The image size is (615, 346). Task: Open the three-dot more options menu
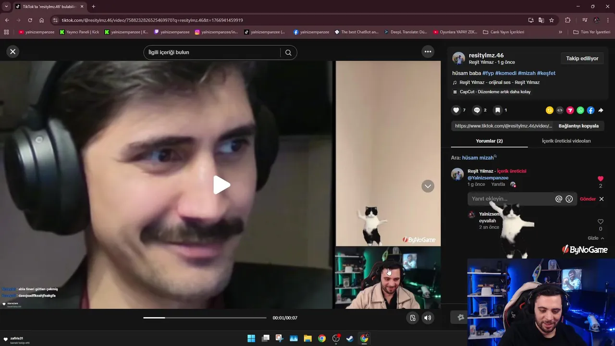click(x=428, y=51)
